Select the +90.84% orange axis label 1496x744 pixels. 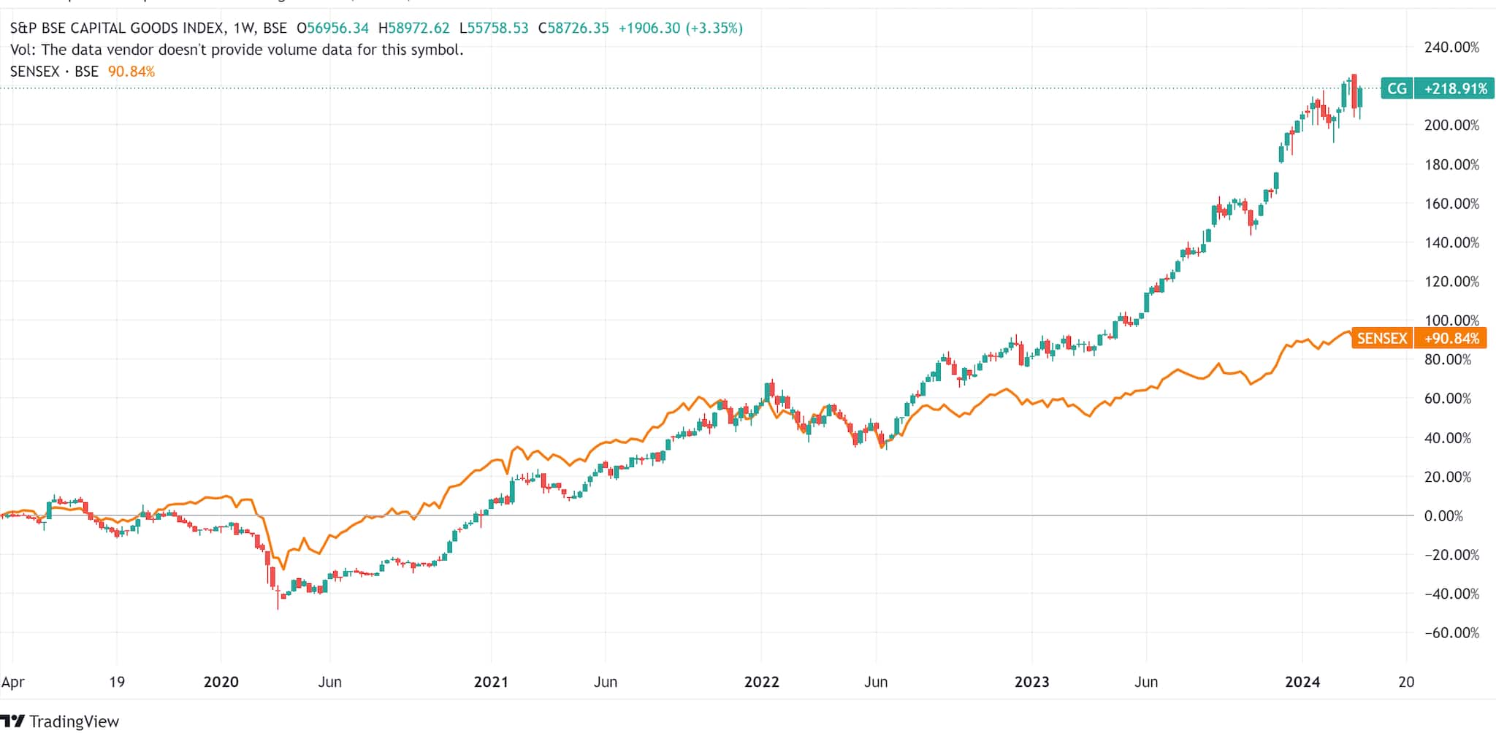tap(1451, 338)
